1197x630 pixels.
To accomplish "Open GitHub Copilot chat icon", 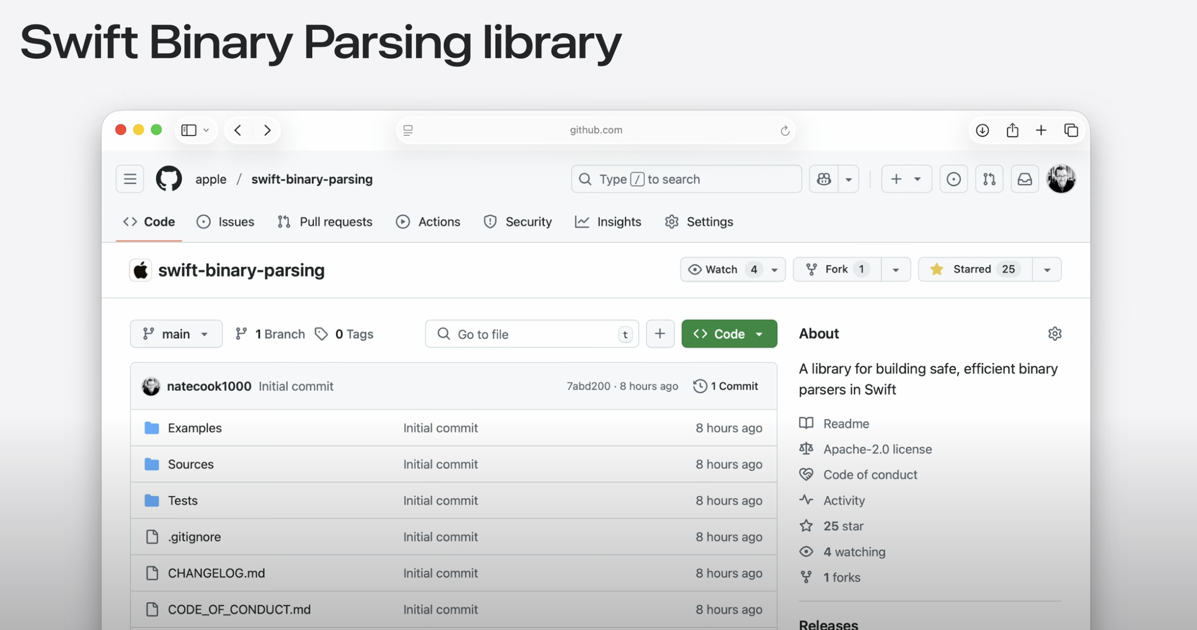I will coord(824,179).
